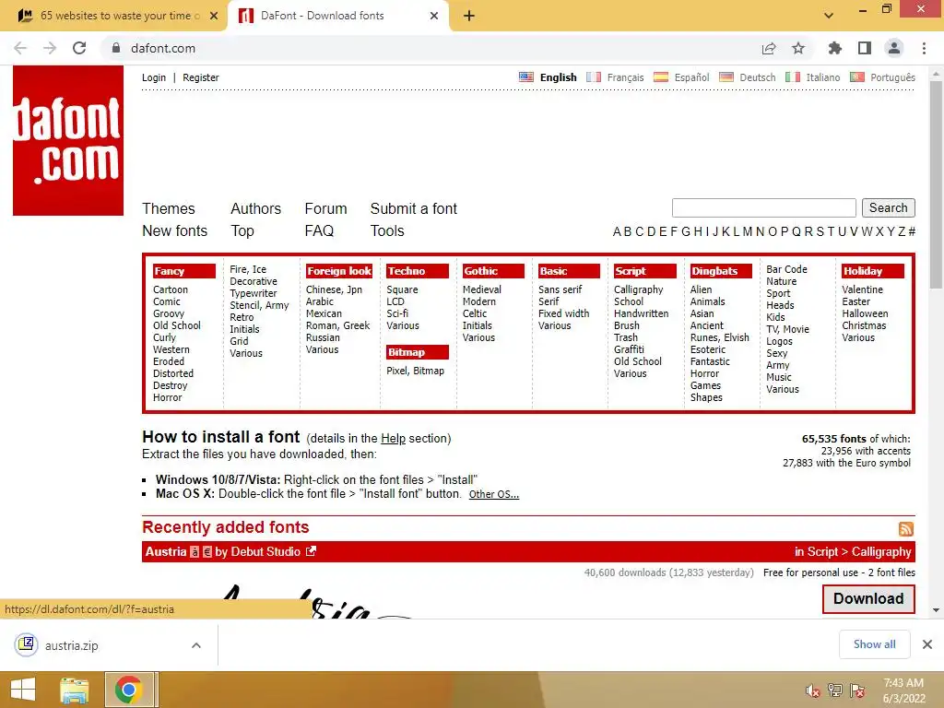Open a new tab with plus button
This screenshot has width=944, height=708.
click(469, 16)
